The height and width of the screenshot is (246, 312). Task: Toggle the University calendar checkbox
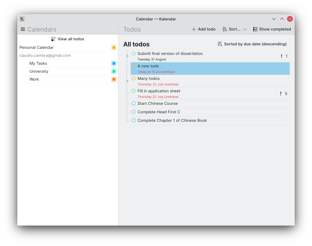tap(114, 71)
